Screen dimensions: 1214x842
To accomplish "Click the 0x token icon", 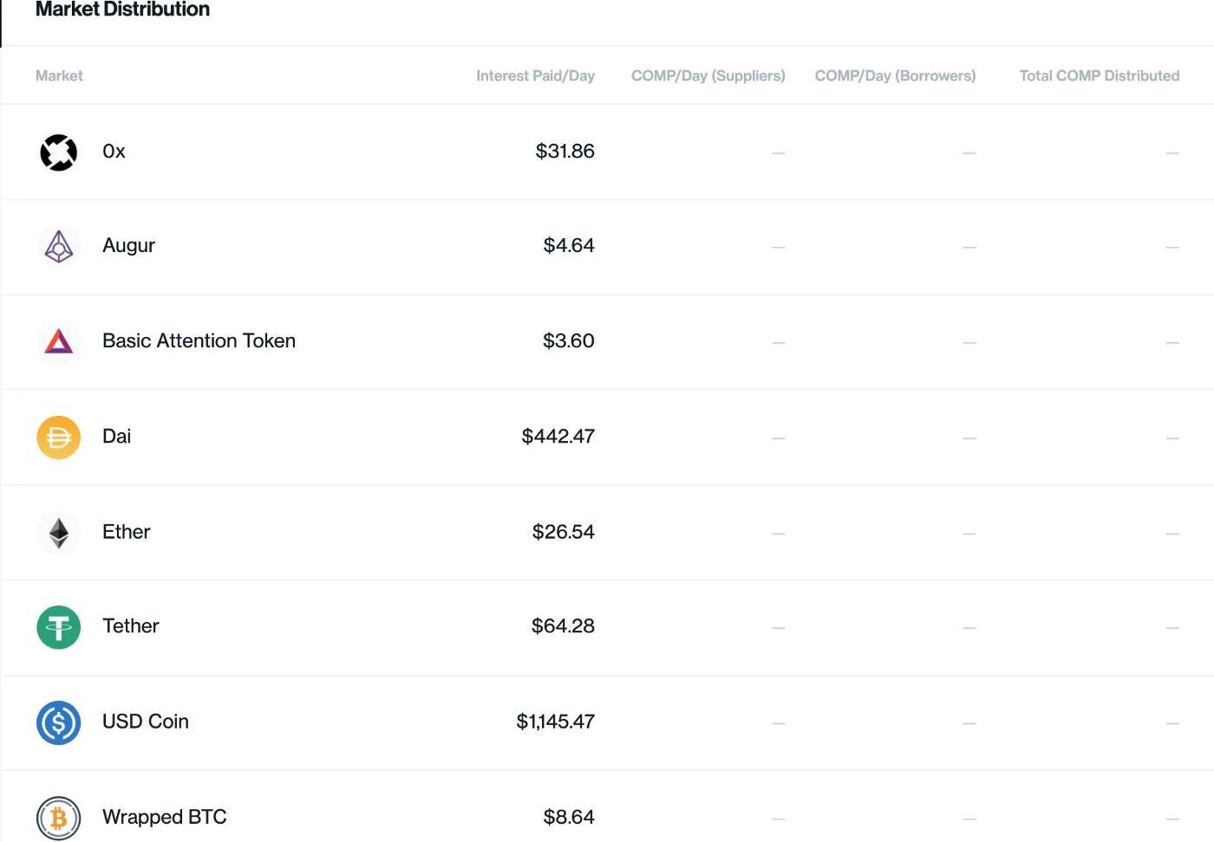I will [x=58, y=152].
